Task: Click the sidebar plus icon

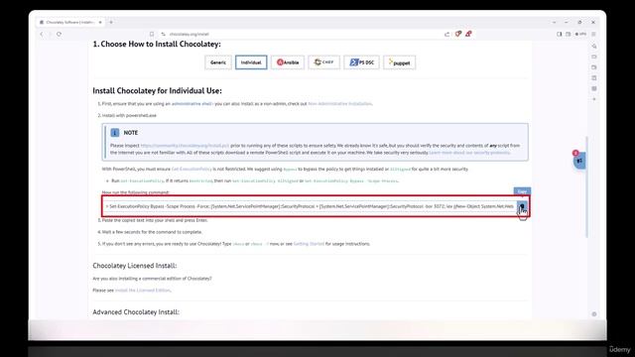Action: click(x=594, y=99)
